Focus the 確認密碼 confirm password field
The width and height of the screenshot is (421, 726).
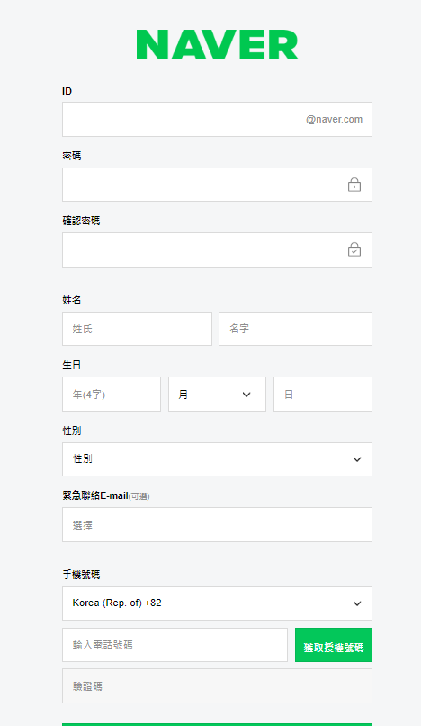coord(217,250)
